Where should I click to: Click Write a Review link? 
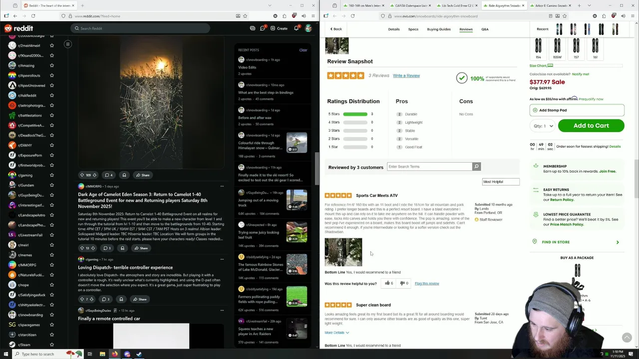tap(406, 76)
